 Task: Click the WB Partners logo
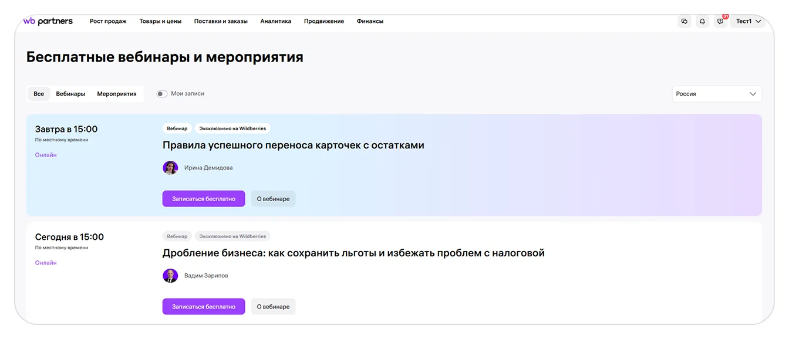click(x=48, y=21)
